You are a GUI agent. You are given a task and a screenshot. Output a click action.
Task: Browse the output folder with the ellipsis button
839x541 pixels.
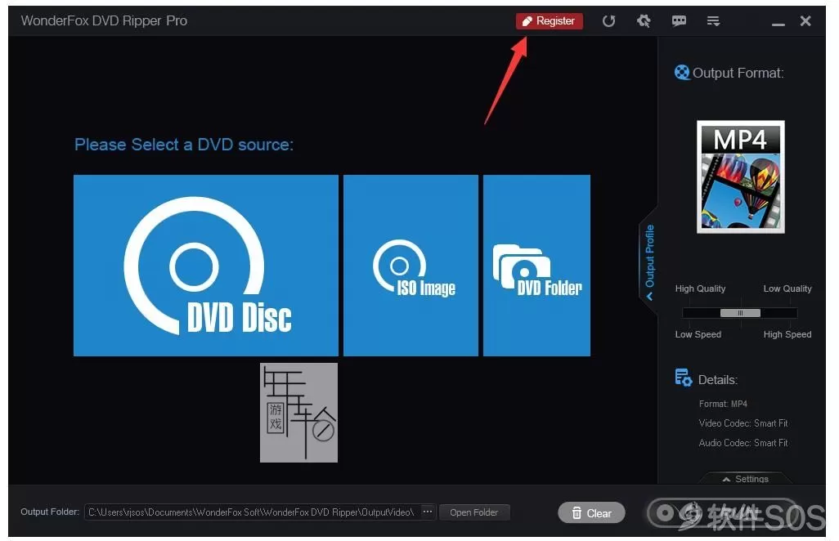click(x=428, y=512)
